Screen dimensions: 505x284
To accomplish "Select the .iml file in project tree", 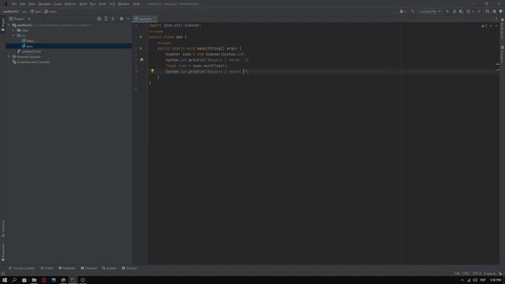I will point(30,51).
